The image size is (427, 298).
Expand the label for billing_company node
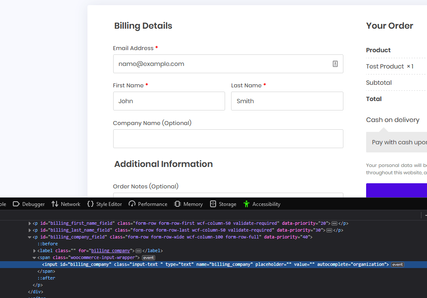pyautogui.click(x=34, y=251)
